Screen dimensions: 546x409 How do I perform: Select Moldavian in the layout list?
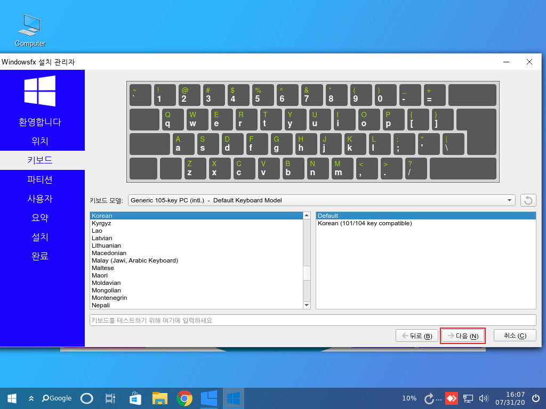tap(196, 283)
